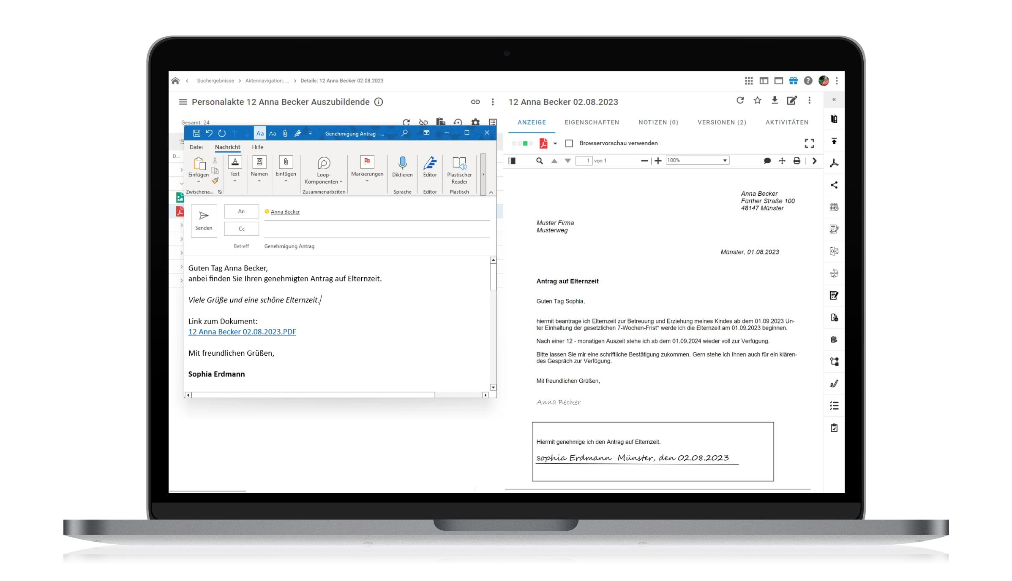
Task: Enable Browservorschau verwenden
Action: tap(569, 143)
